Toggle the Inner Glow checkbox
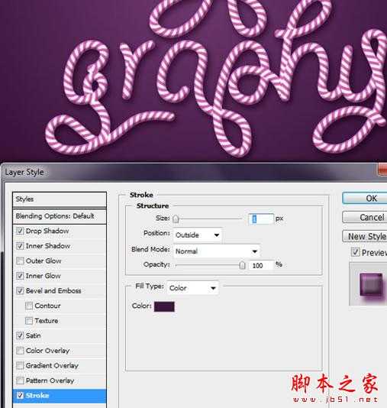This screenshot has height=408, width=387. (x=20, y=276)
